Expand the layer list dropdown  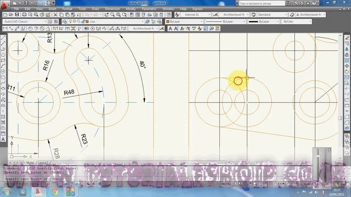pyautogui.click(x=143, y=21)
